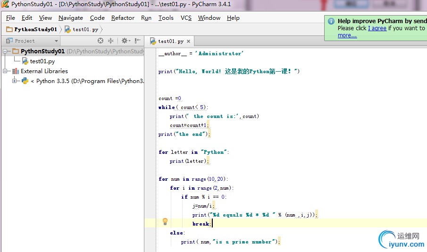Open the Window menu

pyautogui.click(x=209, y=18)
